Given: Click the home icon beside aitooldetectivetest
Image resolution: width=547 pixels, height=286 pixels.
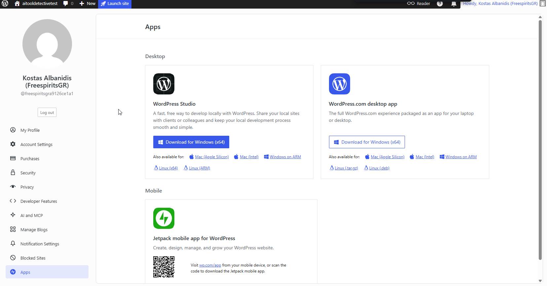Looking at the screenshot, I should click(x=17, y=3).
